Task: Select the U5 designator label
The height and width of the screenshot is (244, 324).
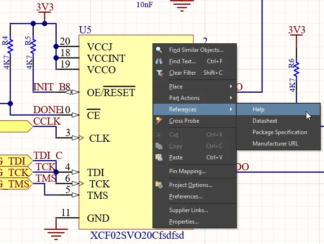Action: (x=85, y=30)
